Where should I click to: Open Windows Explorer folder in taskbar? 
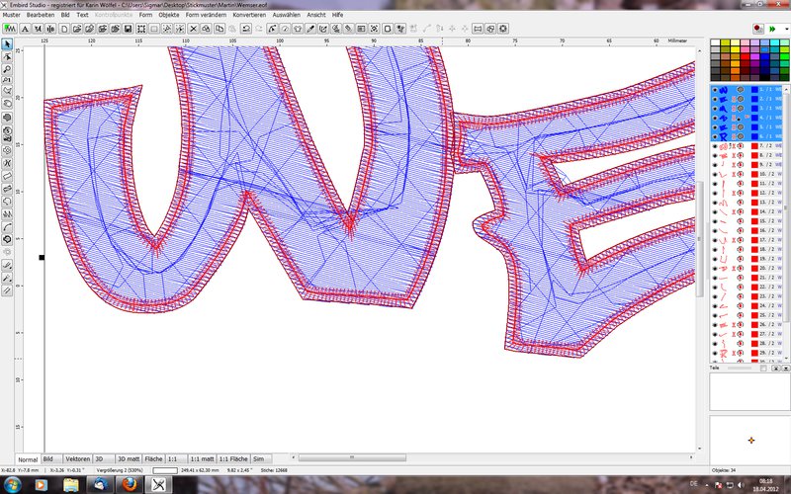click(71, 485)
